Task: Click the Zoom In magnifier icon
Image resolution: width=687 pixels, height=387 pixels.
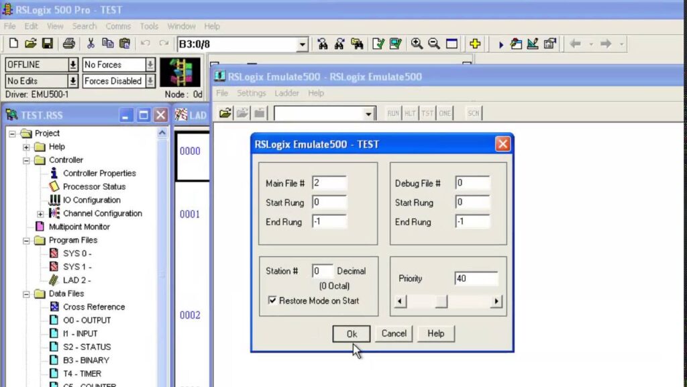Action: [417, 44]
